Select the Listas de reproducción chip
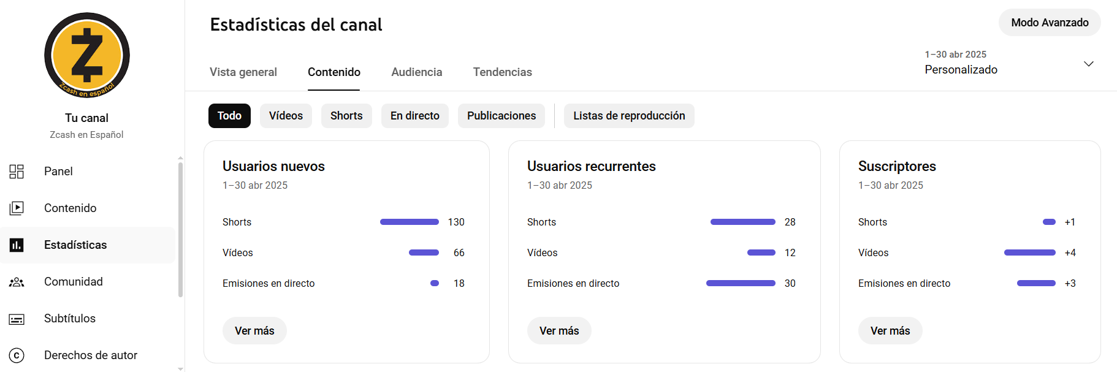 click(629, 116)
